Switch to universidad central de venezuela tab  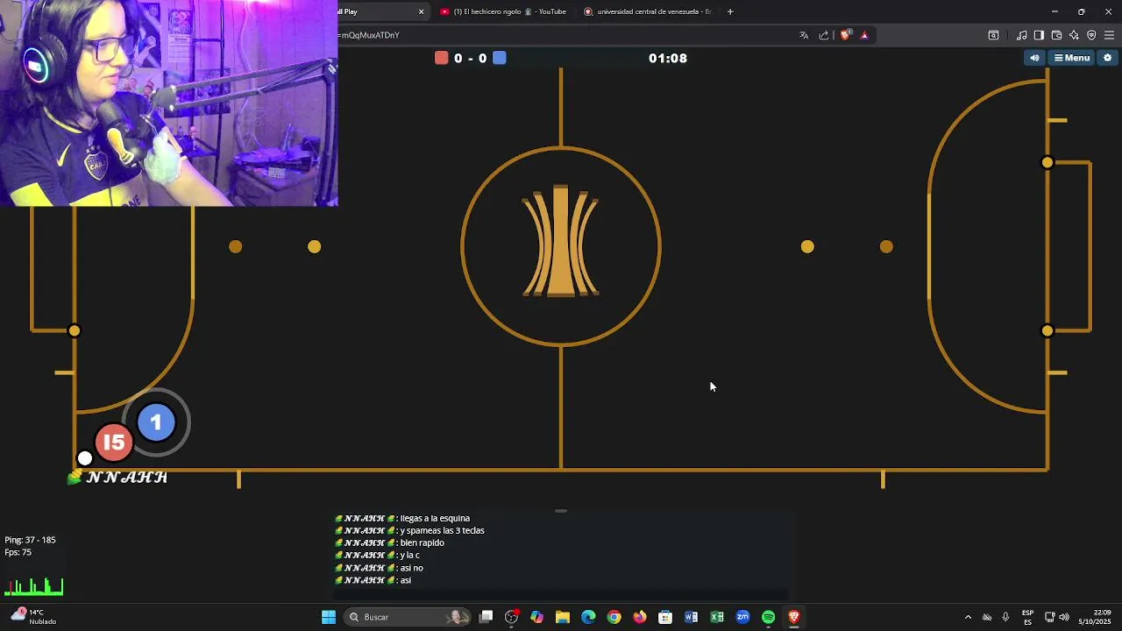649,11
